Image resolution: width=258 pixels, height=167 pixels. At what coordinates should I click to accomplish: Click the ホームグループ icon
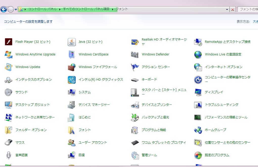tap(198, 130)
